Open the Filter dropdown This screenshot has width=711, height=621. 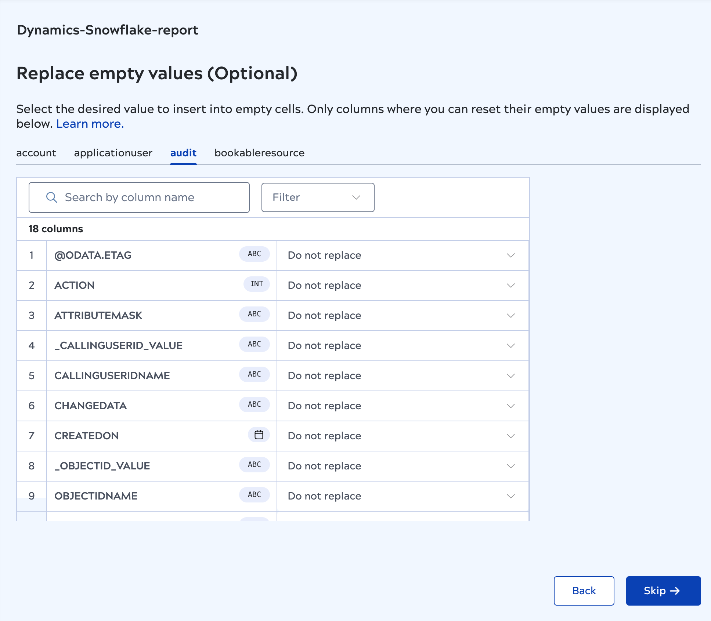click(x=317, y=197)
